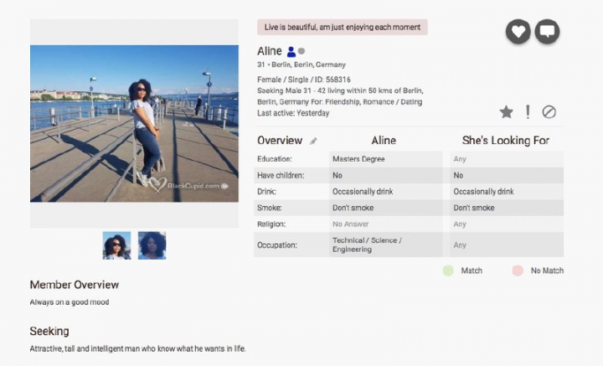
Task: Select the Overview section heading
Action: tap(280, 141)
